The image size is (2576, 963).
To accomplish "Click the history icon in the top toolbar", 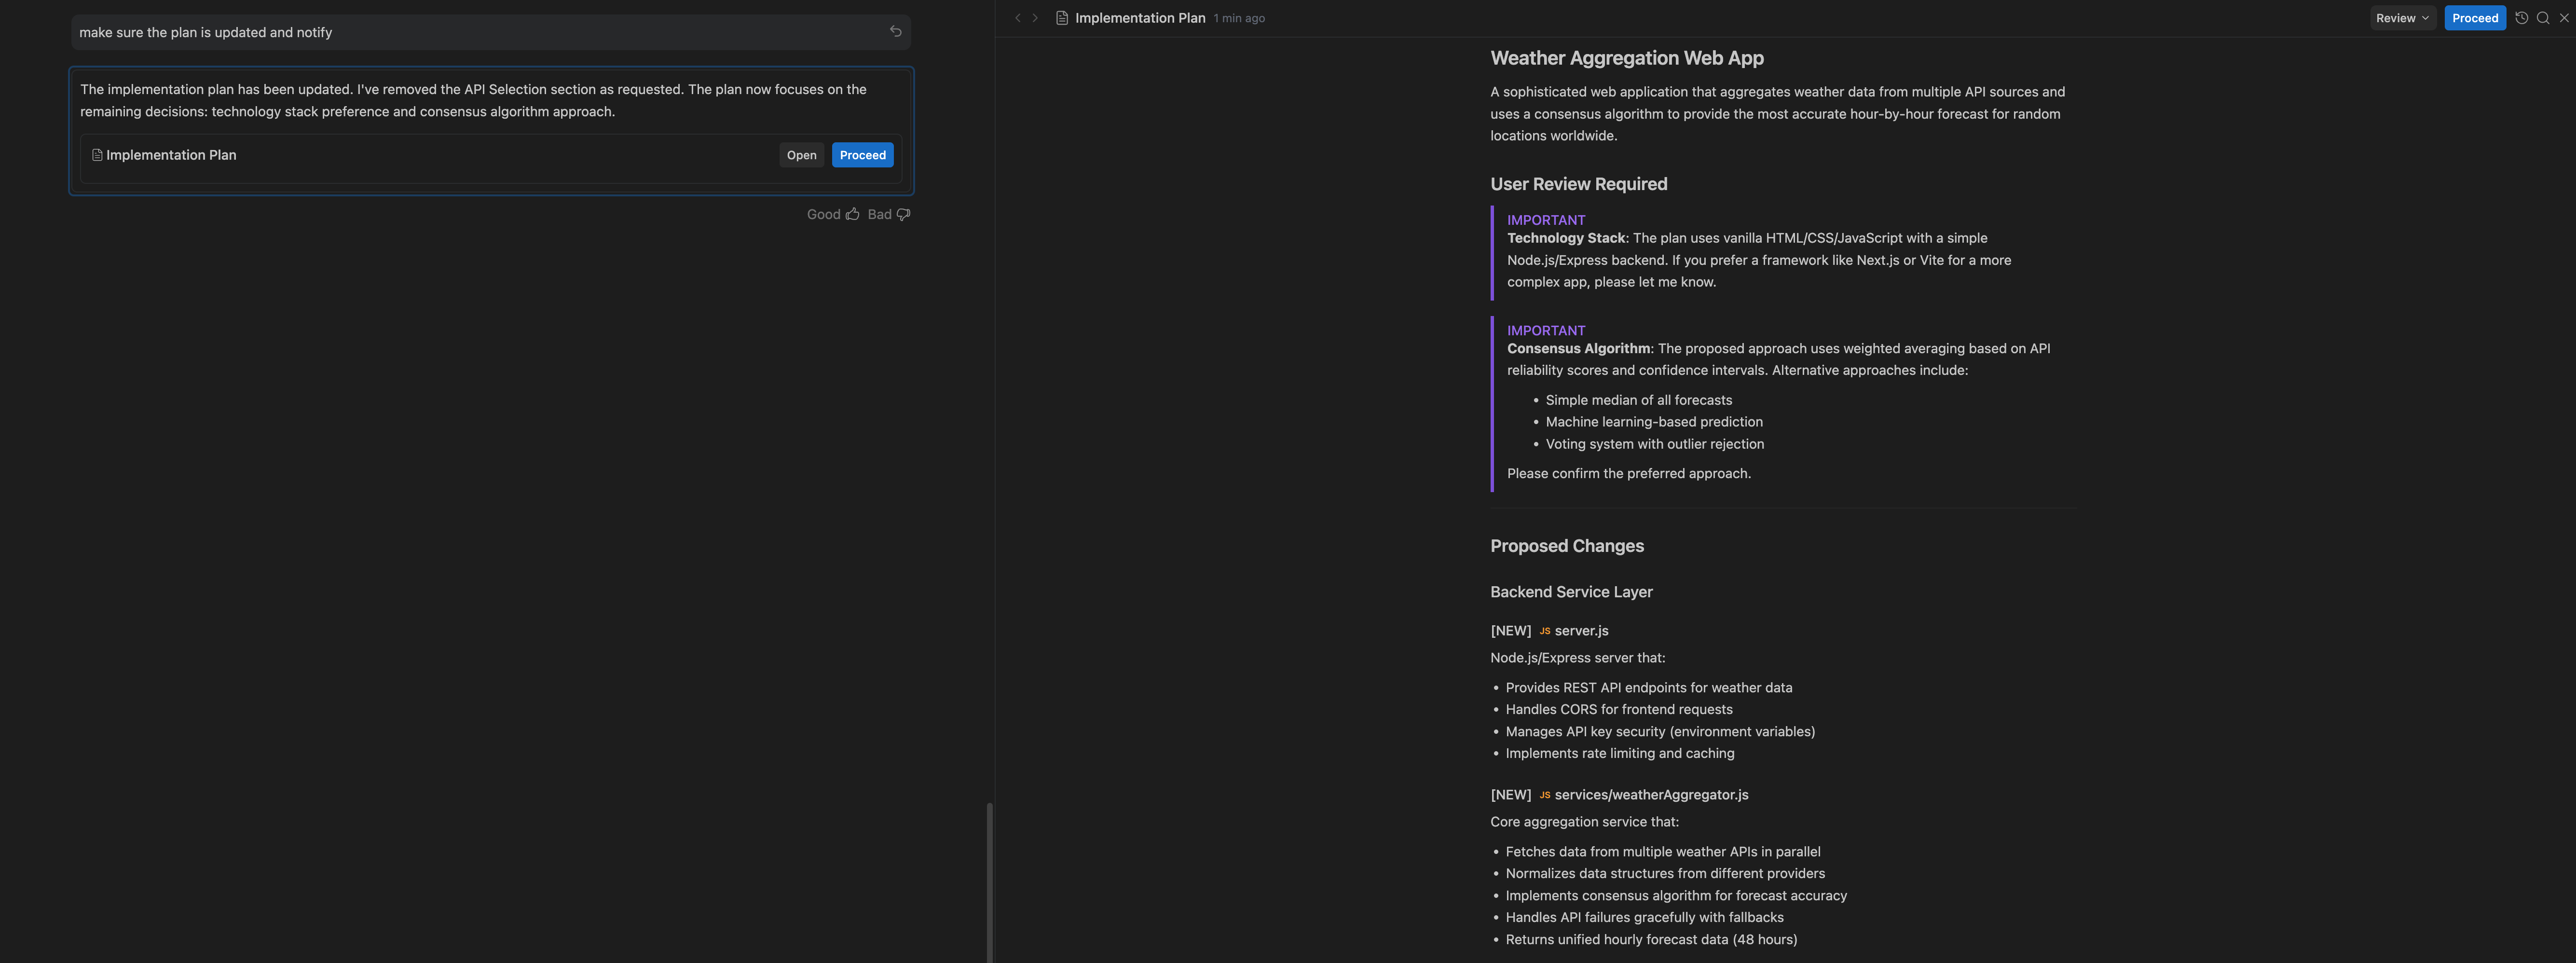I will coord(2522,17).
